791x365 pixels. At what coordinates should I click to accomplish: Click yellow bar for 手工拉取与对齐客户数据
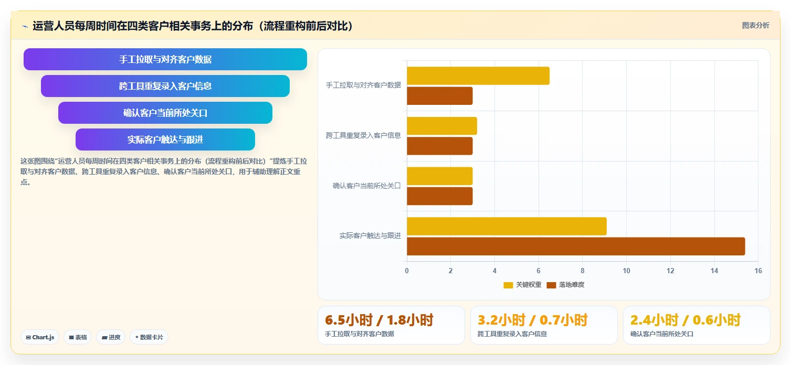[478, 76]
